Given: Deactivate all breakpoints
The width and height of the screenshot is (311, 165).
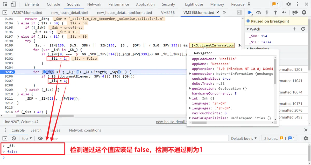Looking at the screenshot, I should 295,12.
